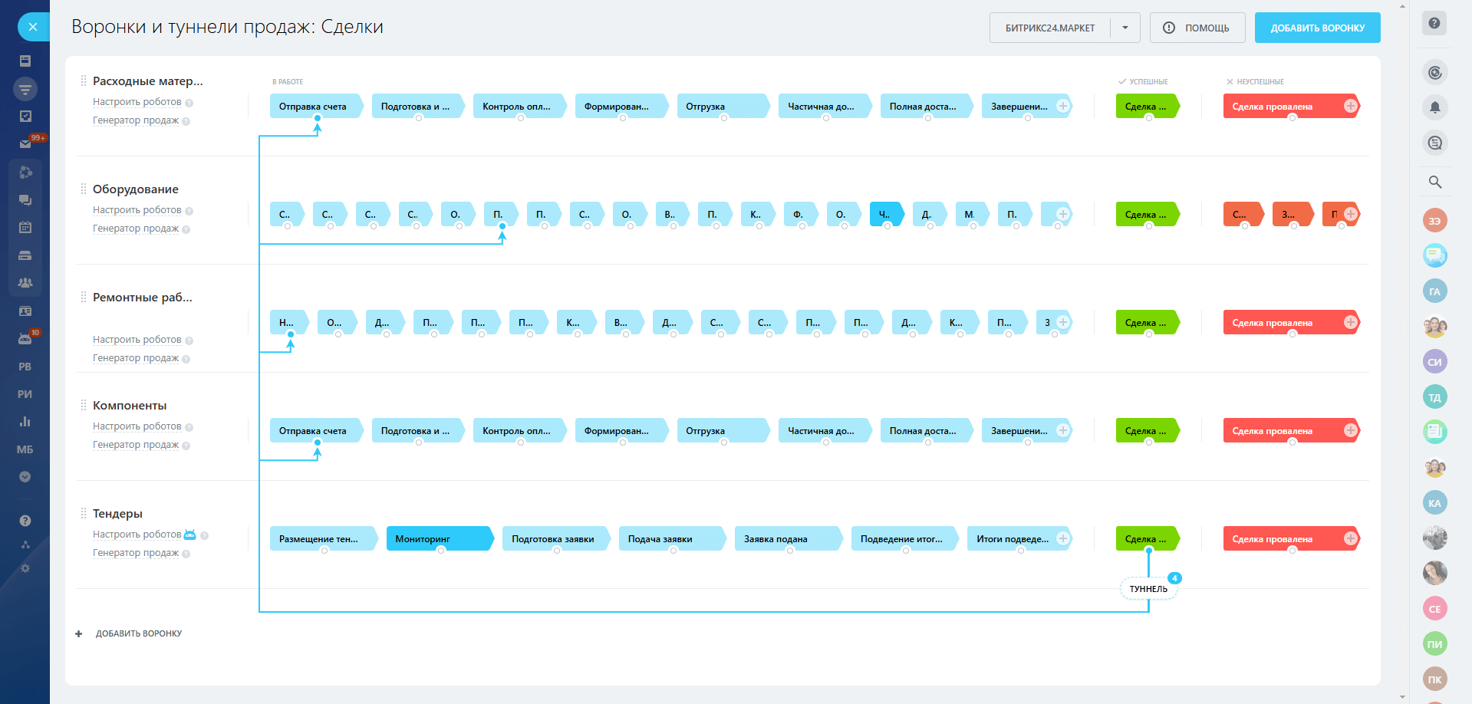This screenshot has height=704, width=1472.
Task: Click the robot icon with 10 badge
Action: pos(25,339)
